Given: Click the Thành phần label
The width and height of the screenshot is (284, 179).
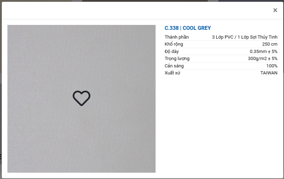Looking at the screenshot, I should point(177,37).
